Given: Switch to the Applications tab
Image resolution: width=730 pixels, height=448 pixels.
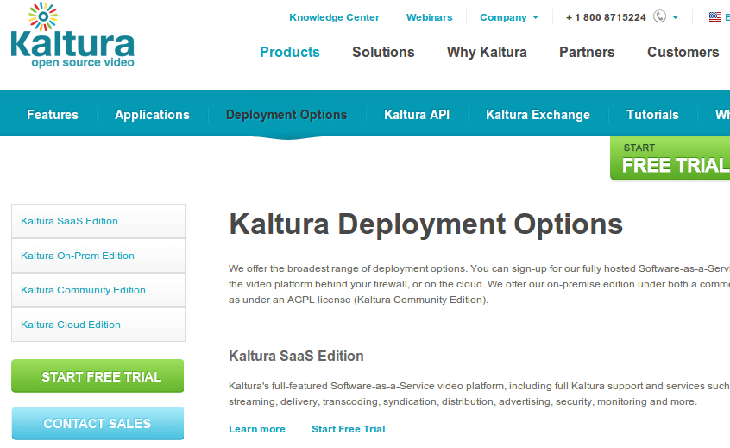Looking at the screenshot, I should point(152,115).
